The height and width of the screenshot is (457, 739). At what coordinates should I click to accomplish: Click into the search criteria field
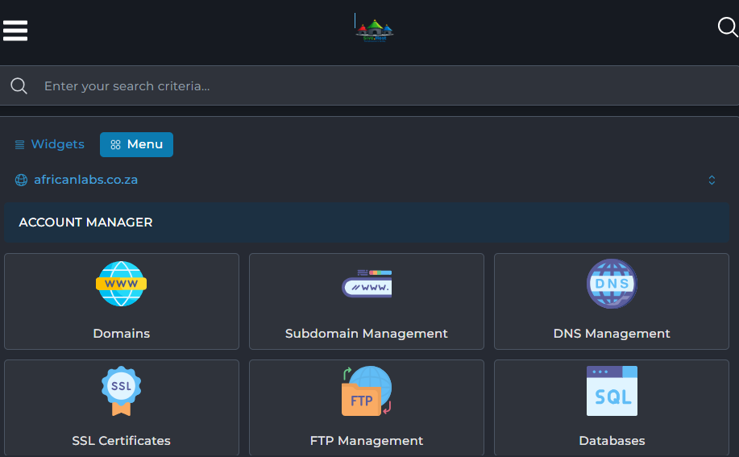[369, 85]
